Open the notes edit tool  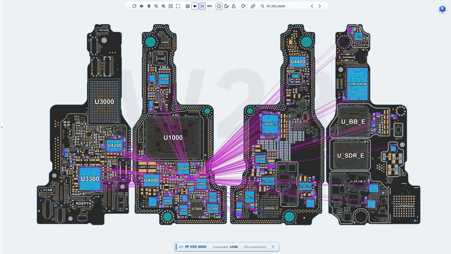click(226, 6)
